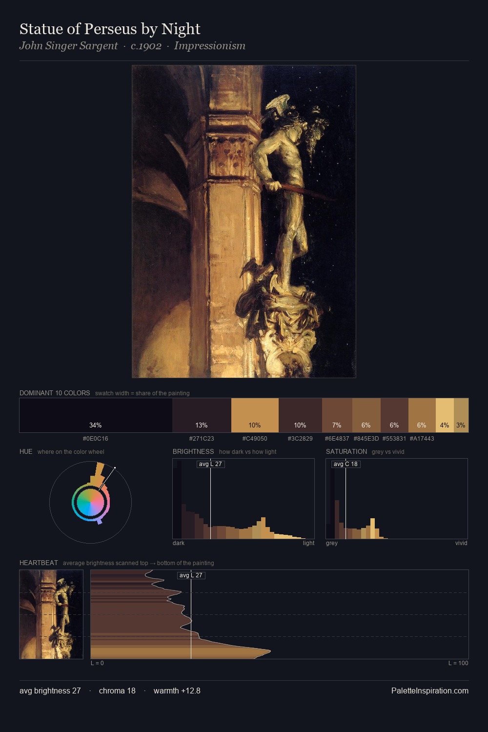Click "how dark vs how light" caption

pos(247,452)
